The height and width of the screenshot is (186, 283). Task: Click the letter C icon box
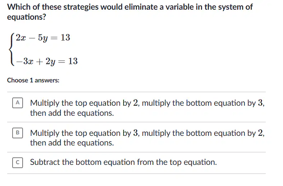pos(18,163)
